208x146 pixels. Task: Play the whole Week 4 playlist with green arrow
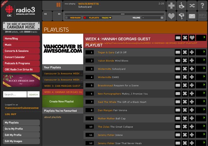click(x=201, y=38)
